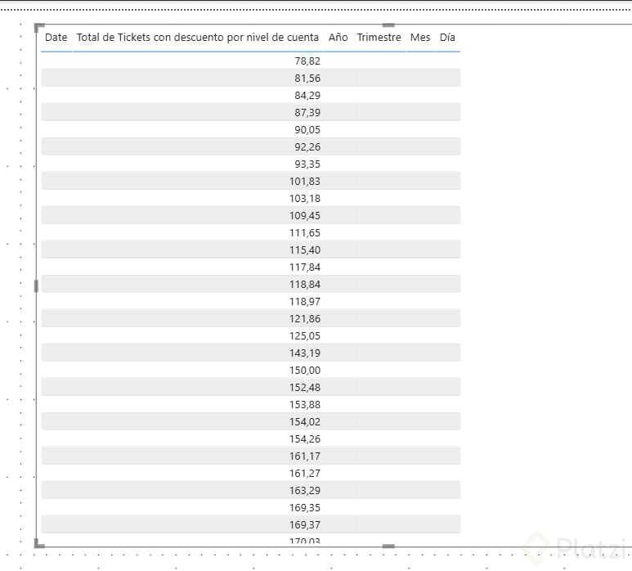Viewport: 632px width, 571px height.
Task: Select the 101,83 table cell
Action: [305, 182]
